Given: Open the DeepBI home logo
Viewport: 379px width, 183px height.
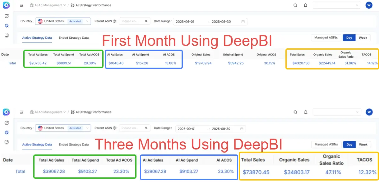Looking at the screenshot, I should [6, 5].
